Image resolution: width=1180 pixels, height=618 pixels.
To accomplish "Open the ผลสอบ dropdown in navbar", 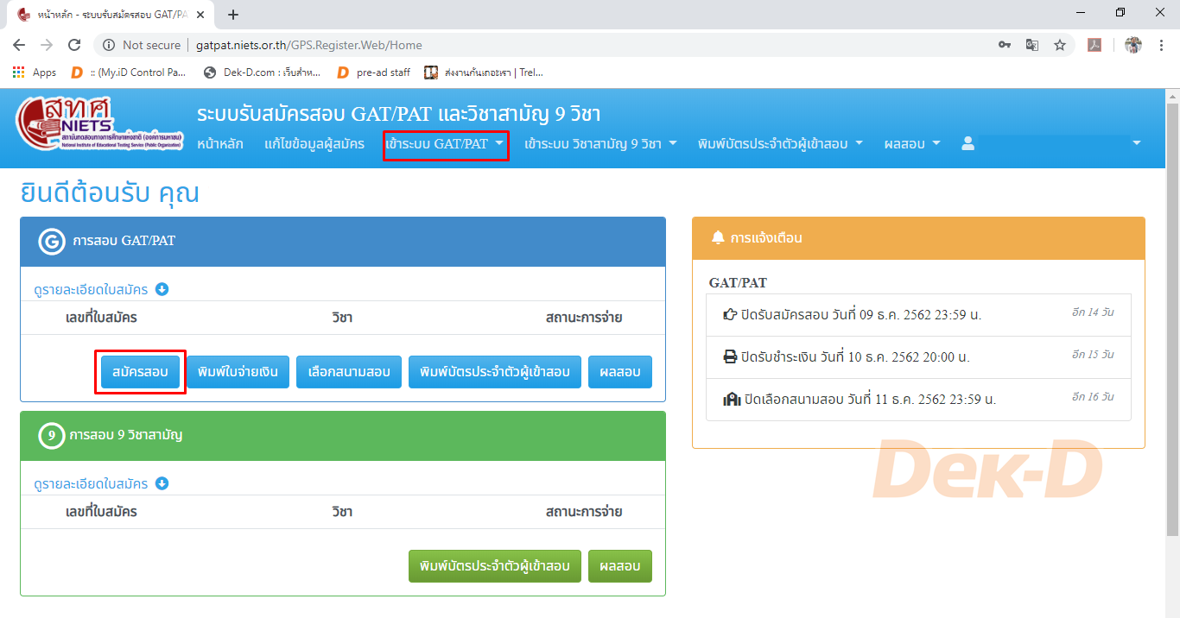I will click(911, 144).
